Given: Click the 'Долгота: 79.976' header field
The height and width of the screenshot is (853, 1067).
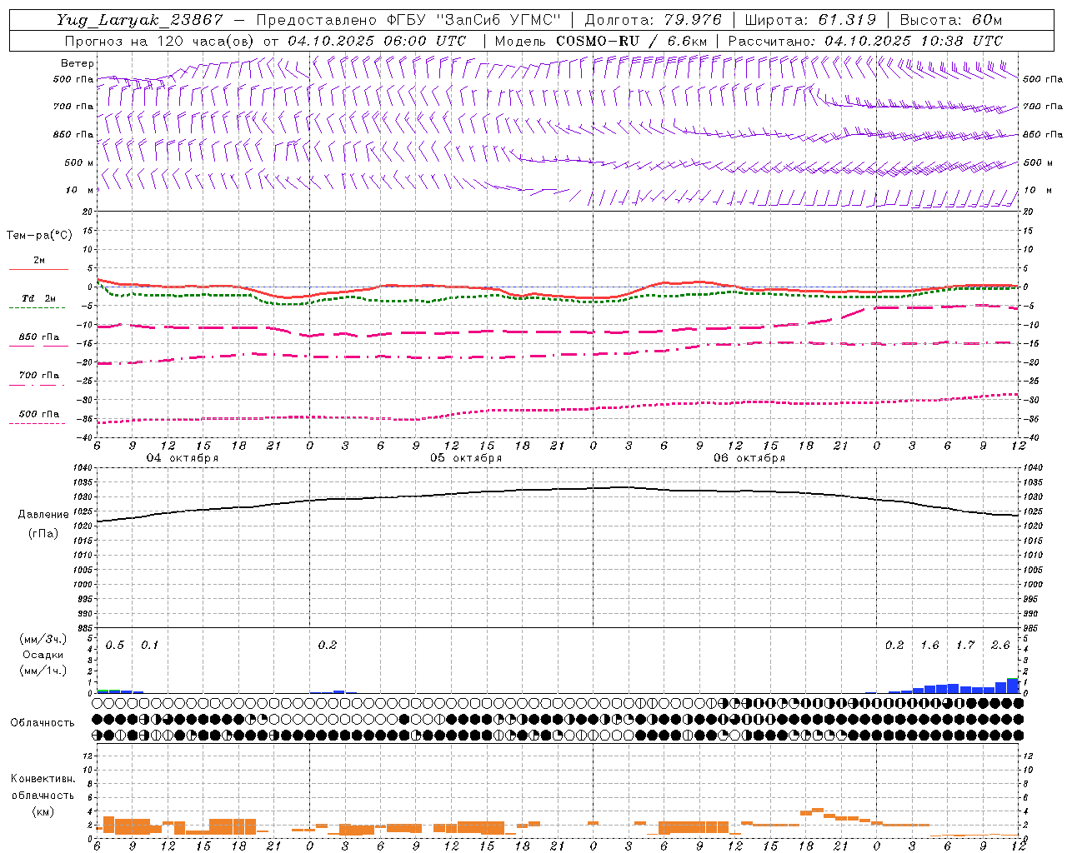Looking at the screenshot, I should [654, 20].
